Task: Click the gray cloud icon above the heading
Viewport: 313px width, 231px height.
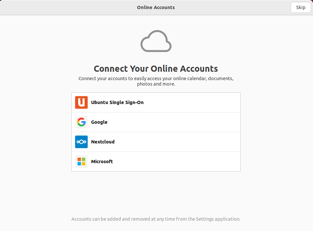Action: pos(156,41)
